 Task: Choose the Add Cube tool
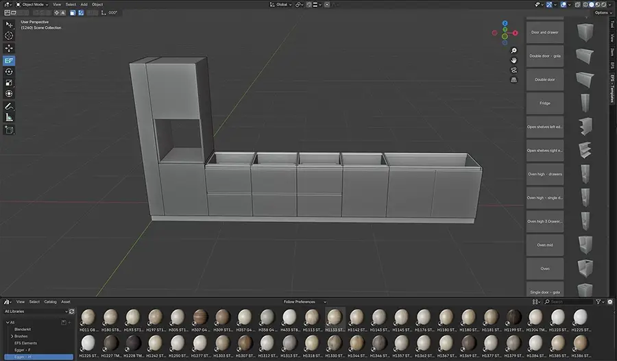pos(10,129)
